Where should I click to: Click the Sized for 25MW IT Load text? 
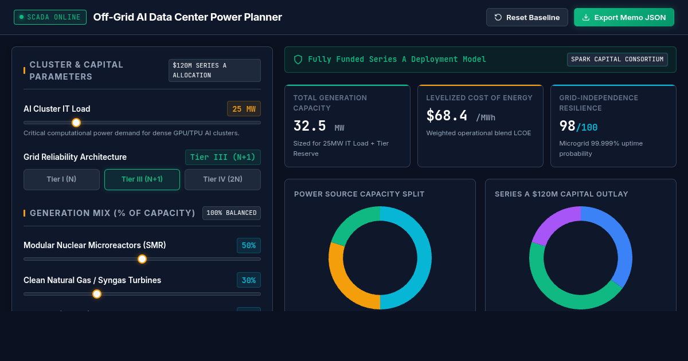[341, 148]
